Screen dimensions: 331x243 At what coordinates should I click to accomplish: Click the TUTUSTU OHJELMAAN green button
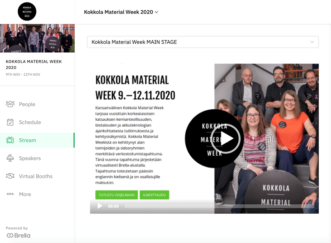pos(117,195)
